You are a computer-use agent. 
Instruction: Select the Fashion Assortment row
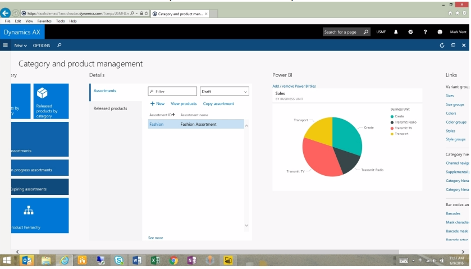[x=198, y=124]
